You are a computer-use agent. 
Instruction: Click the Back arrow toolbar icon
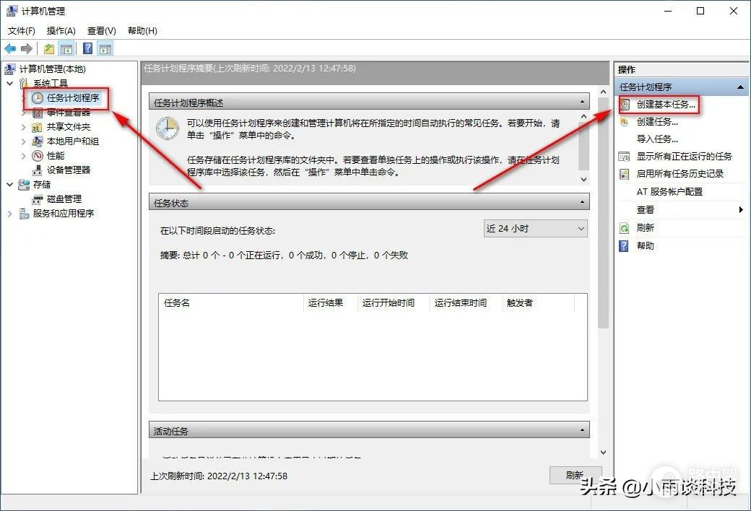coord(10,48)
